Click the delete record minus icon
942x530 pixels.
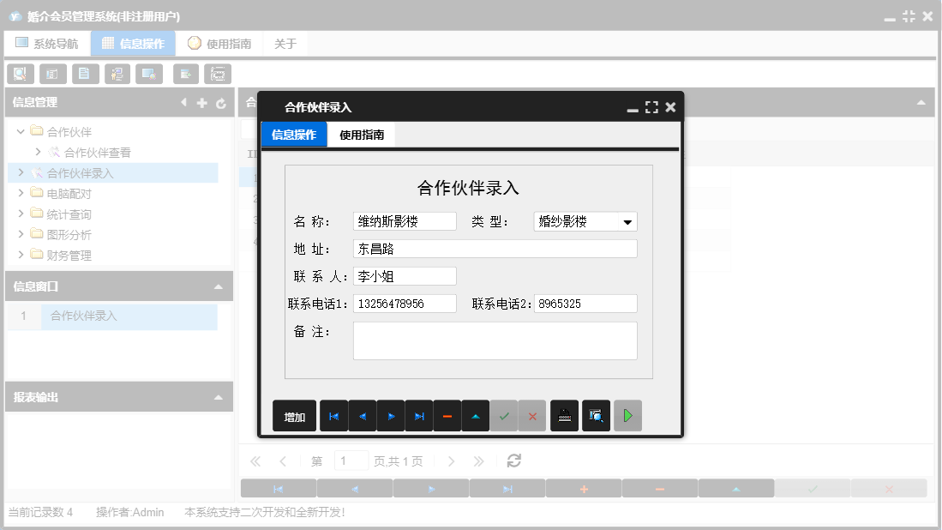447,415
